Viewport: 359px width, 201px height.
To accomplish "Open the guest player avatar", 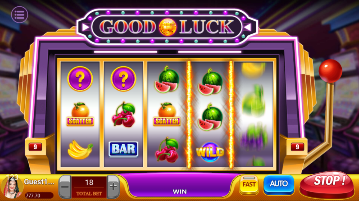I will pyautogui.click(x=12, y=187).
